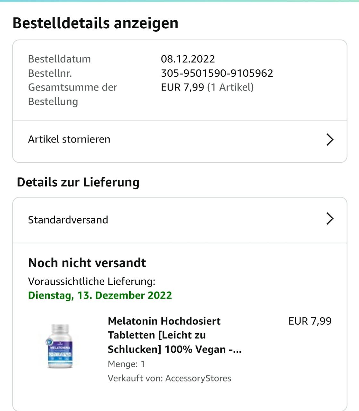
Task: Select the Standardversand shipping label
Action: coord(68,220)
